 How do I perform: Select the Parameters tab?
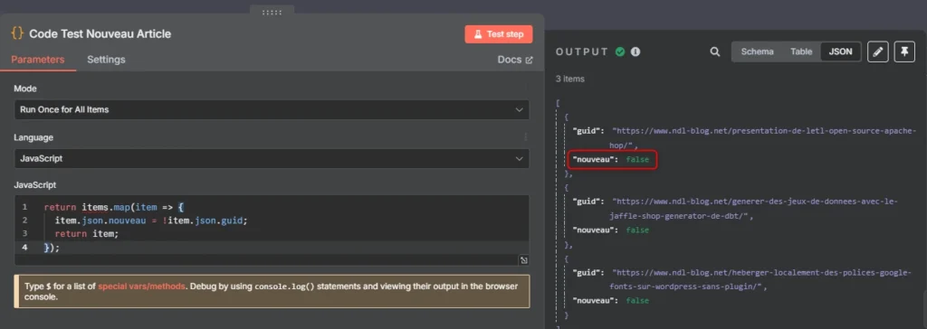38,60
